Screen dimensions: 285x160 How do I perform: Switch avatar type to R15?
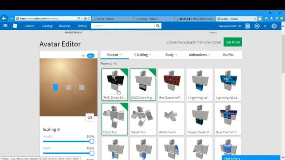pos(90,56)
